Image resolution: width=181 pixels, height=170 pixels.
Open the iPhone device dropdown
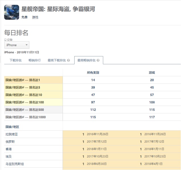(x=17, y=45)
